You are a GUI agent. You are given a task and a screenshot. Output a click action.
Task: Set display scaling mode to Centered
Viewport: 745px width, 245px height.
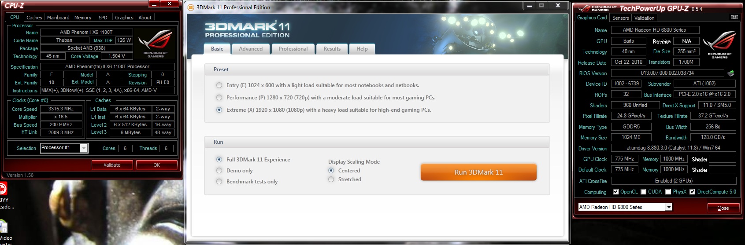331,171
